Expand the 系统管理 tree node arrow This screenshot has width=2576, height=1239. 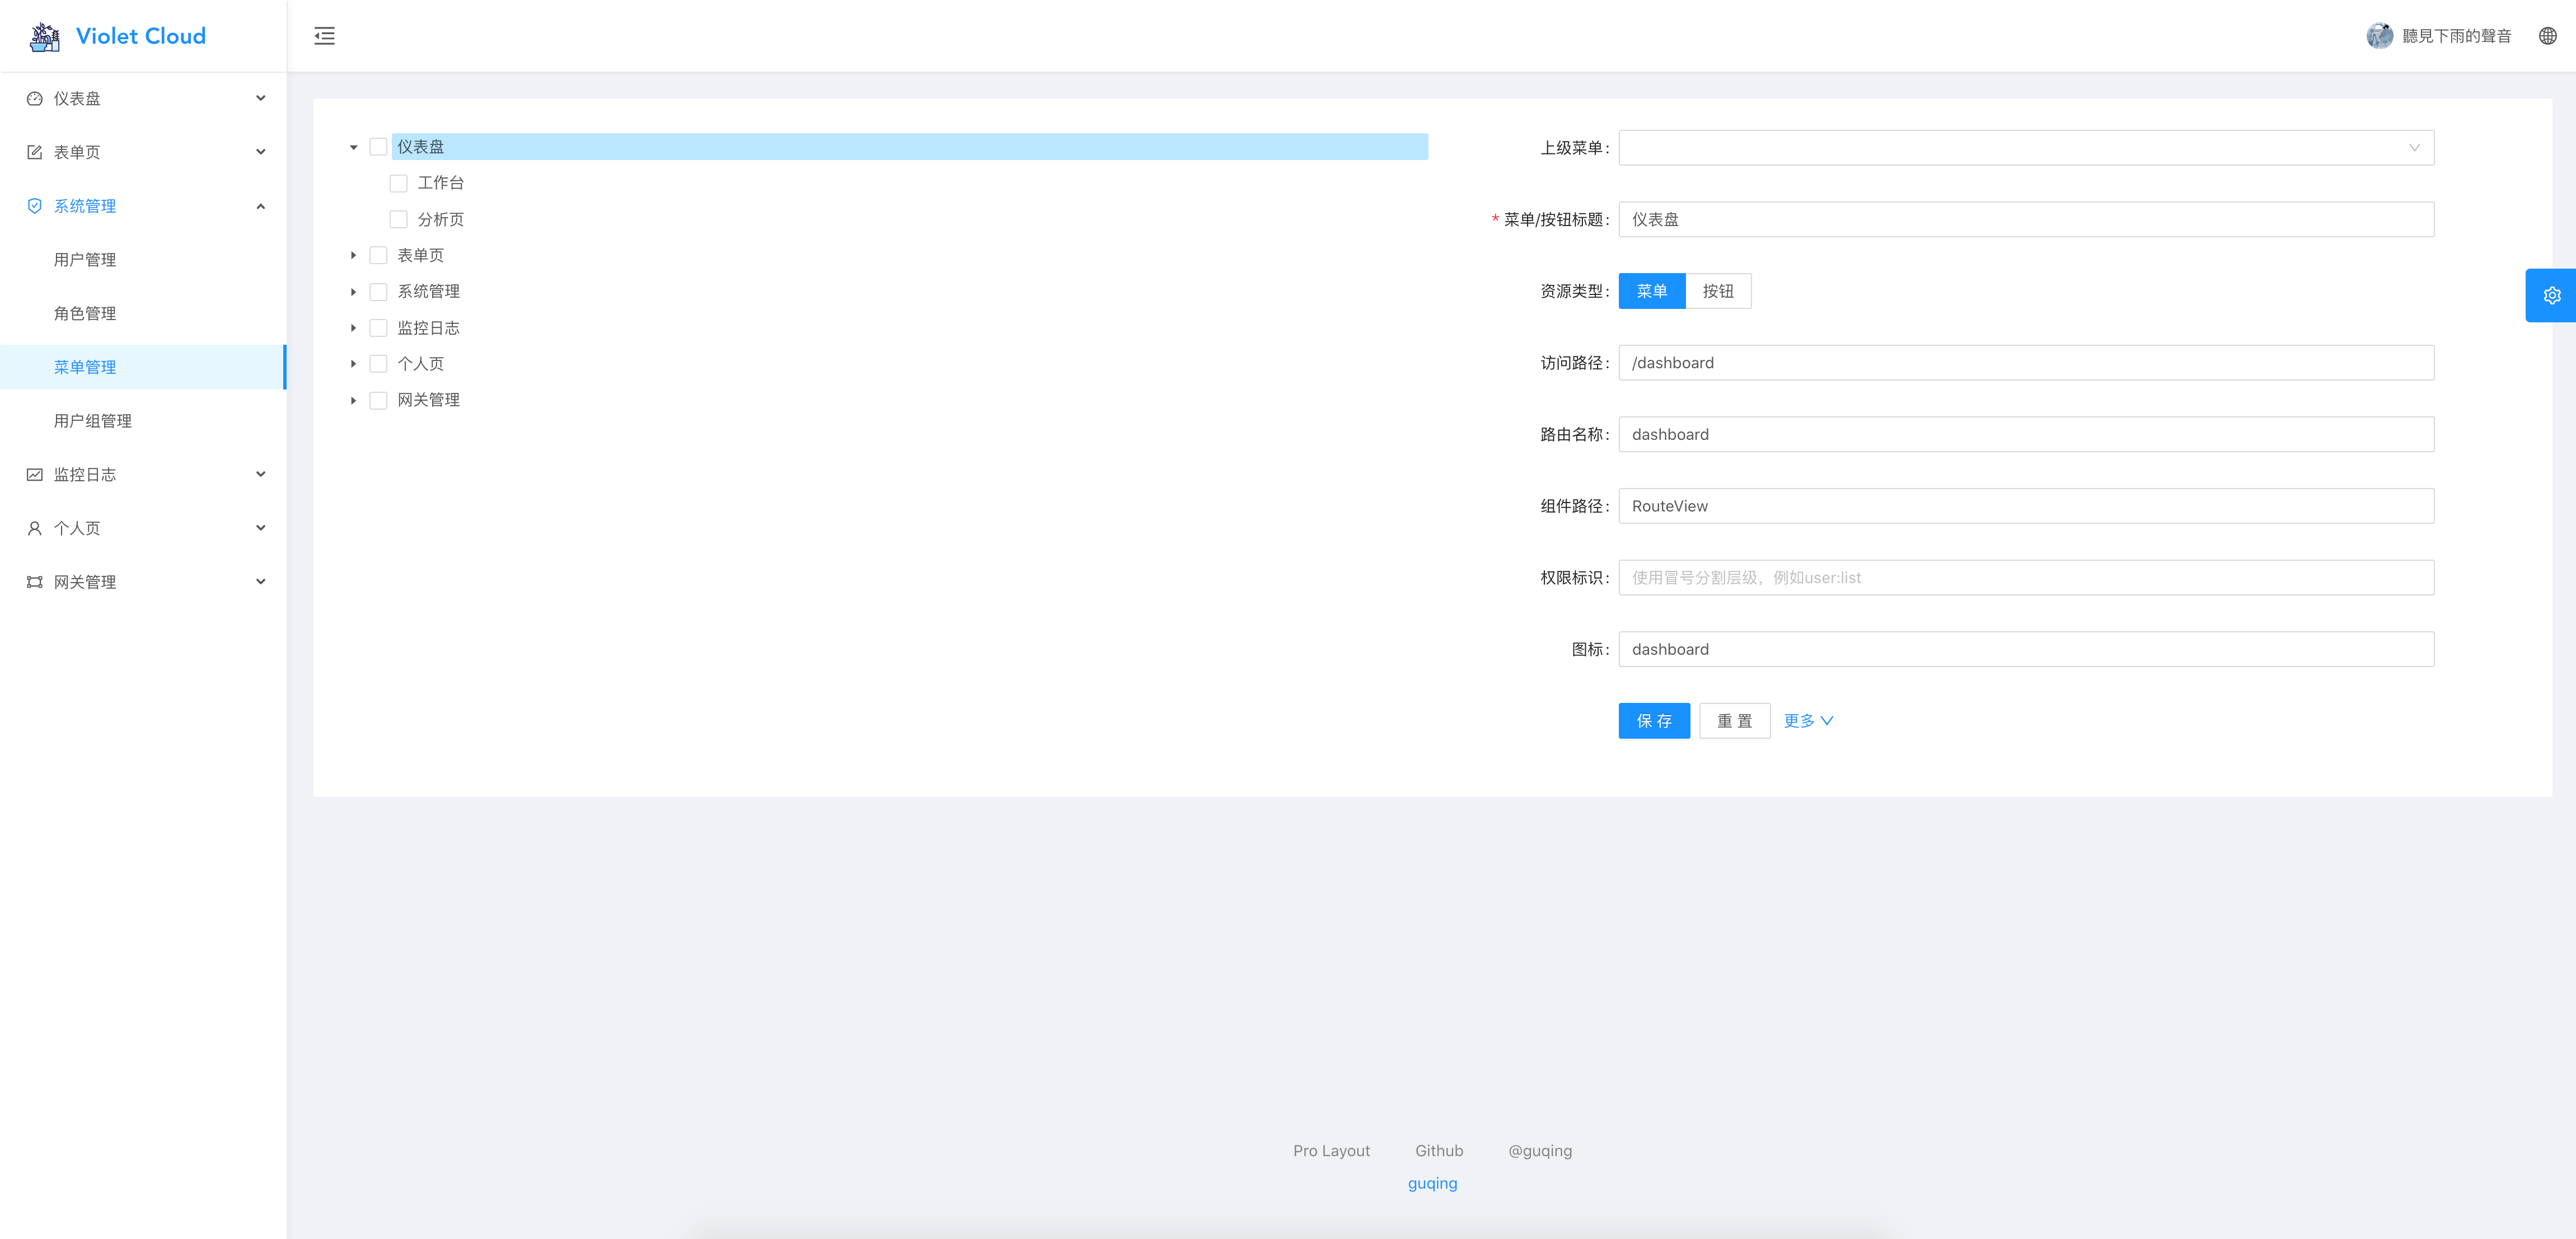[353, 292]
